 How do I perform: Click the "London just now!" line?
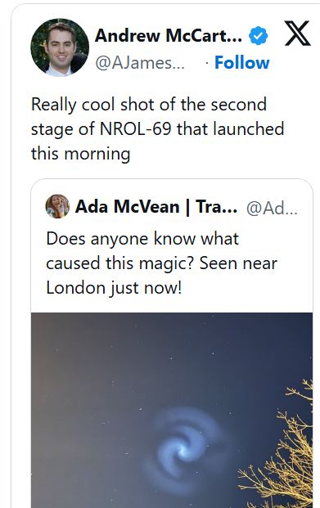pyautogui.click(x=114, y=288)
